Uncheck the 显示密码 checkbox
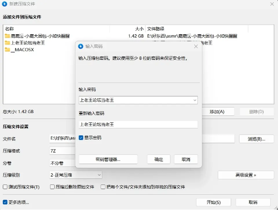 tap(81, 138)
